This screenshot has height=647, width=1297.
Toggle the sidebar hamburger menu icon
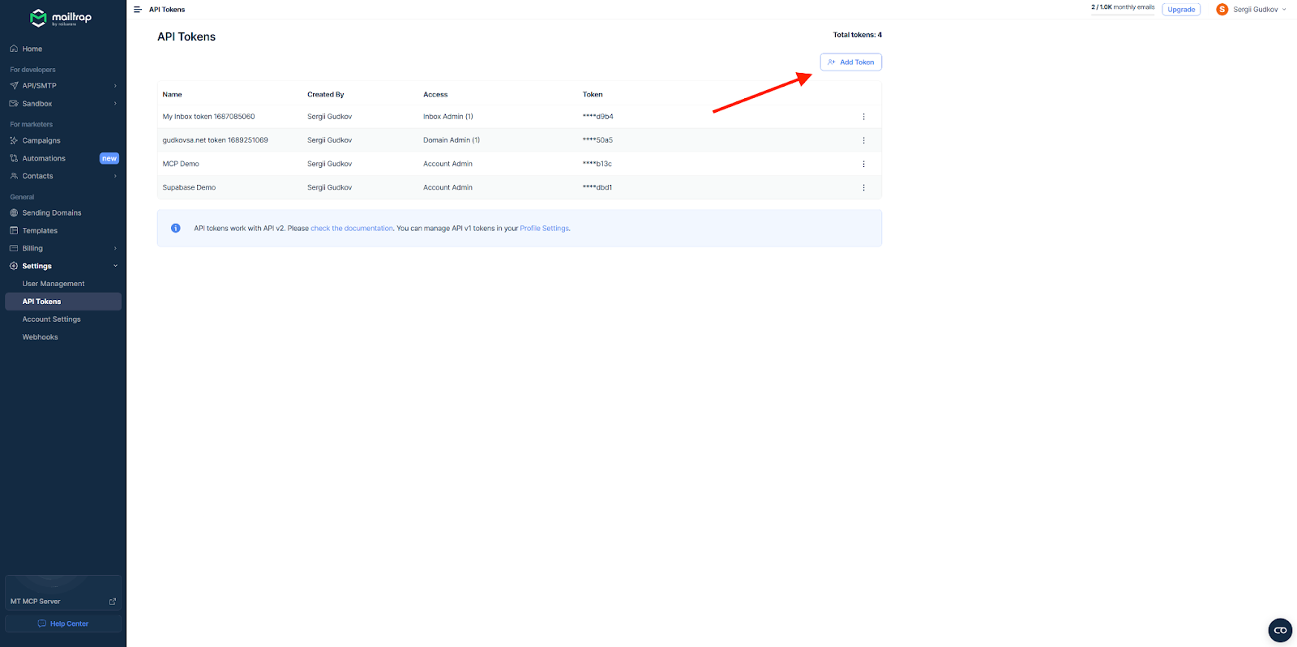point(137,10)
